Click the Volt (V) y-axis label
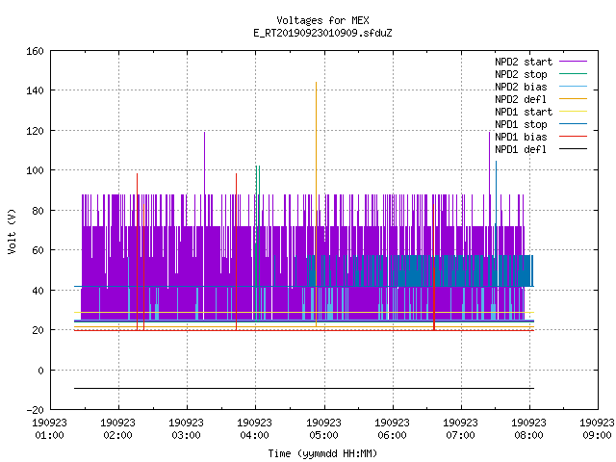This screenshot has width=616, height=462. (12, 231)
